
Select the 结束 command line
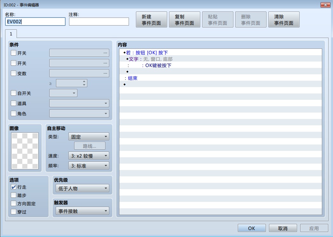click(x=220, y=78)
